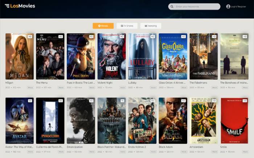
Task: Open the Login / Register link
Action: 238,7
